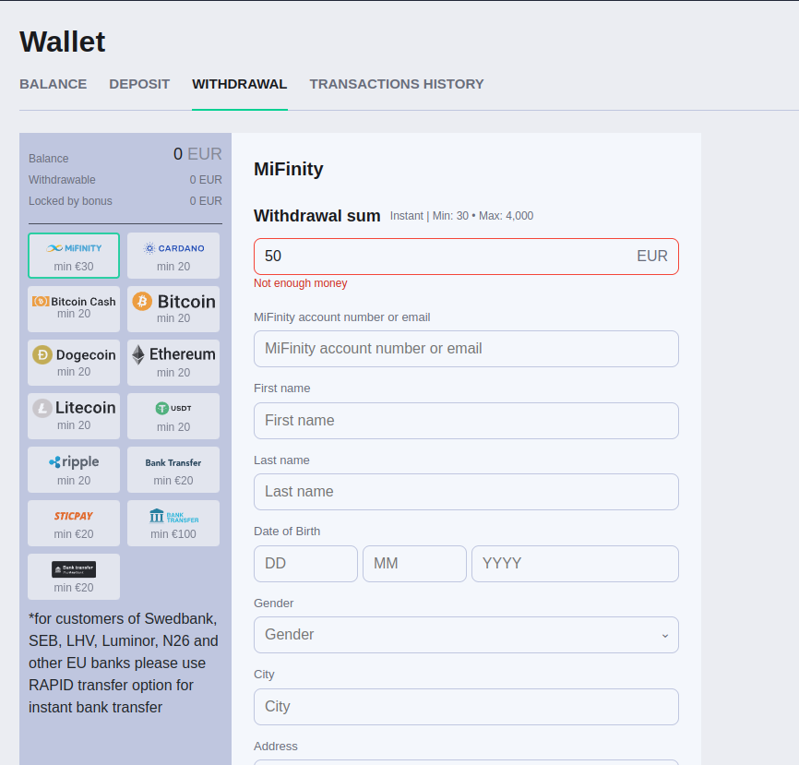The width and height of the screenshot is (799, 765).
Task: Click the First name input
Action: [x=466, y=421]
